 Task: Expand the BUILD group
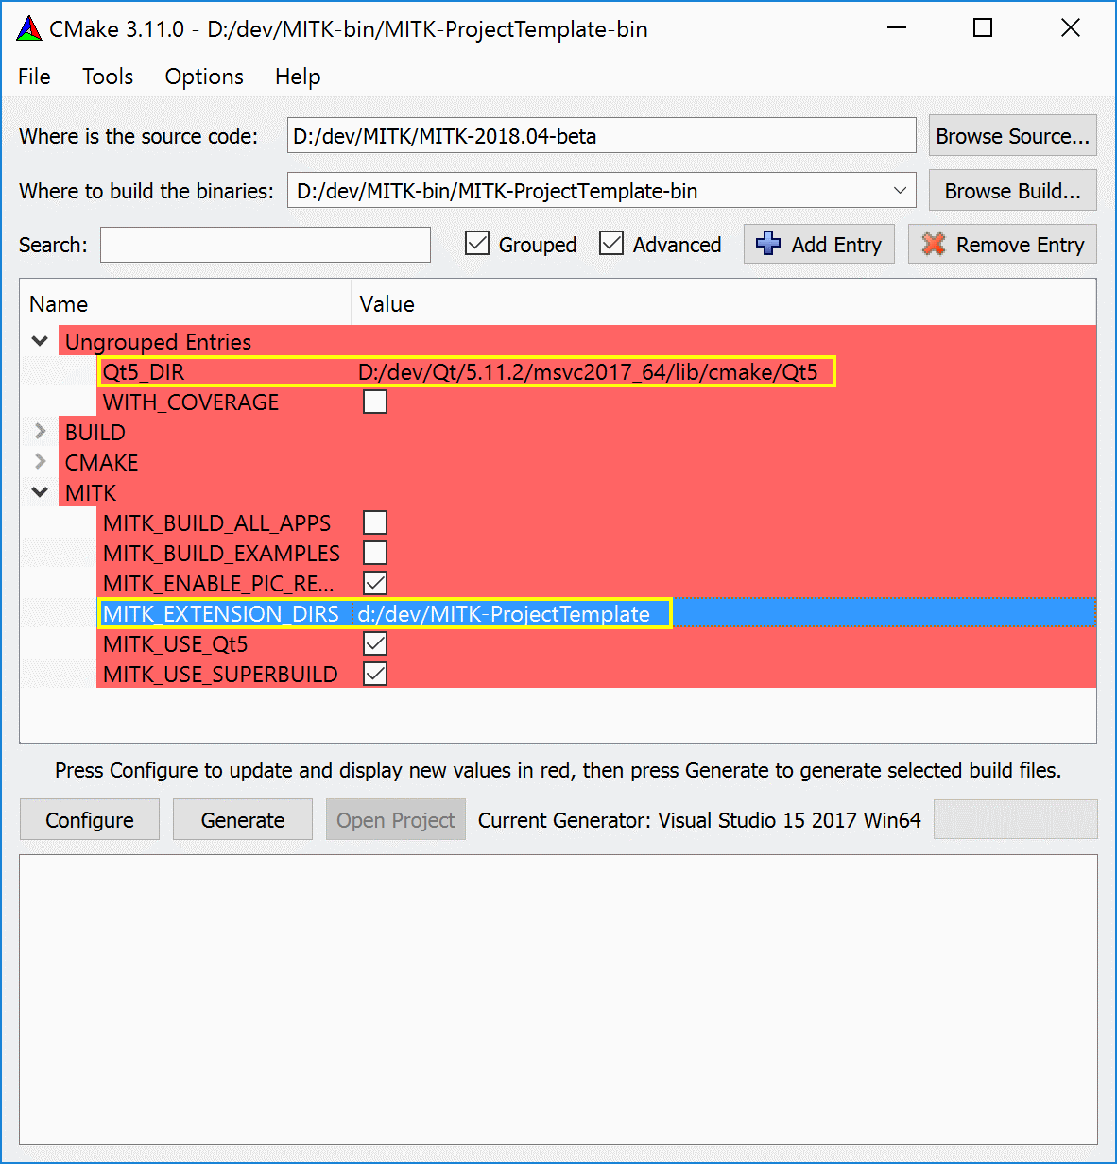40,432
